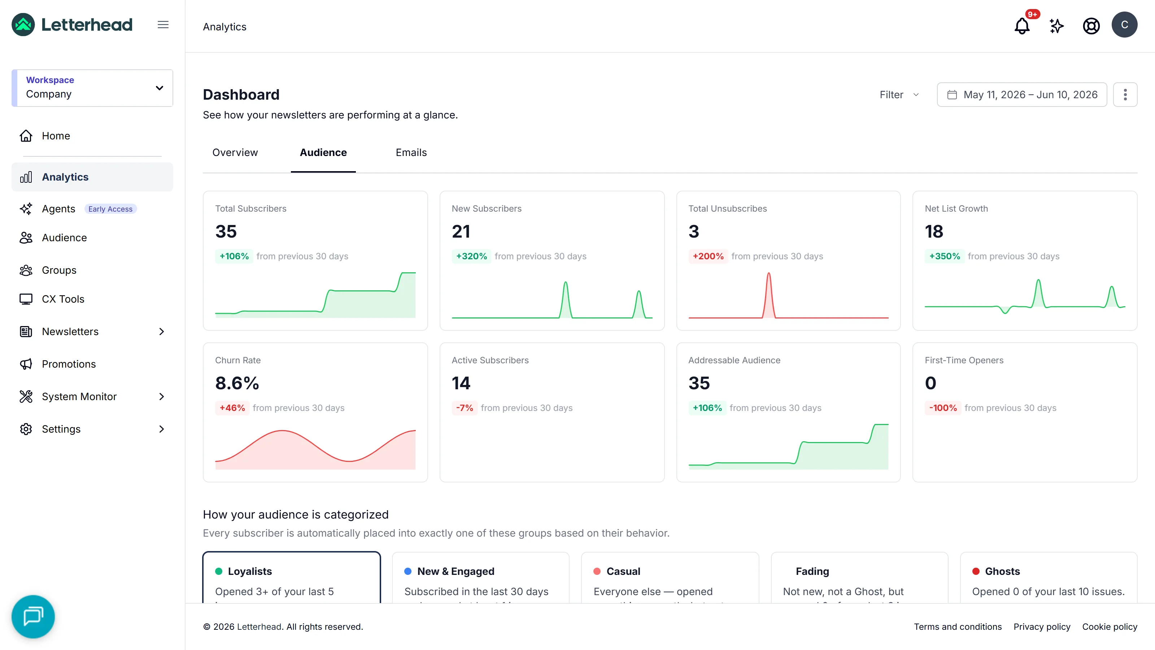Collapse the sidebar with hamburger icon
Viewport: 1155px width, 650px height.
(x=163, y=25)
